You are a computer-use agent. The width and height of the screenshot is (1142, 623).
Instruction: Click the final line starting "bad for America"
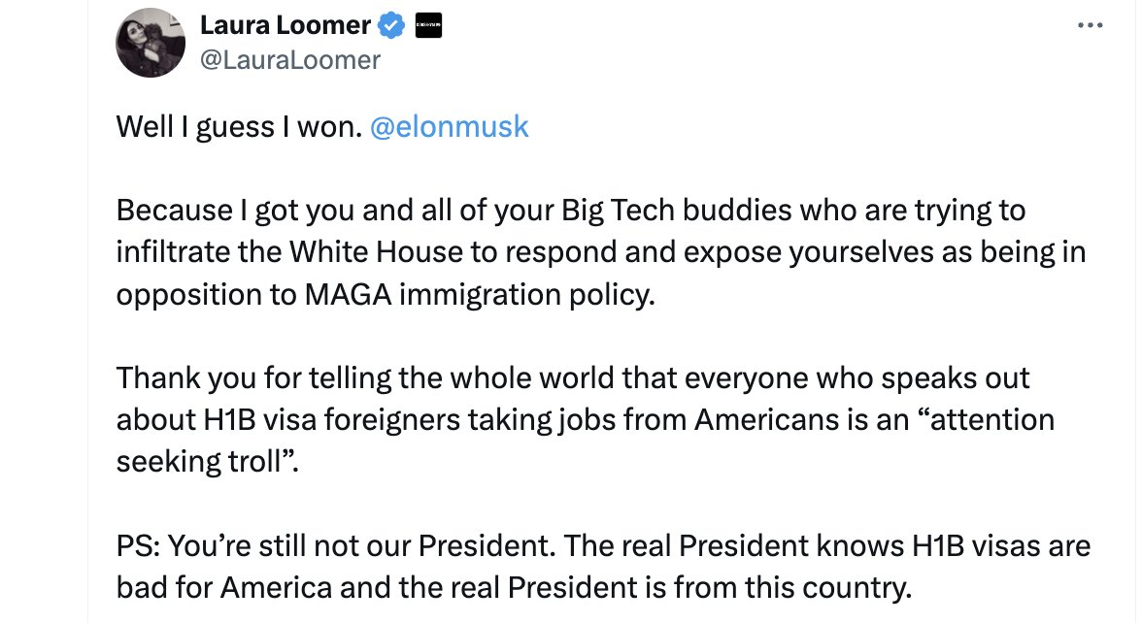tap(514, 588)
